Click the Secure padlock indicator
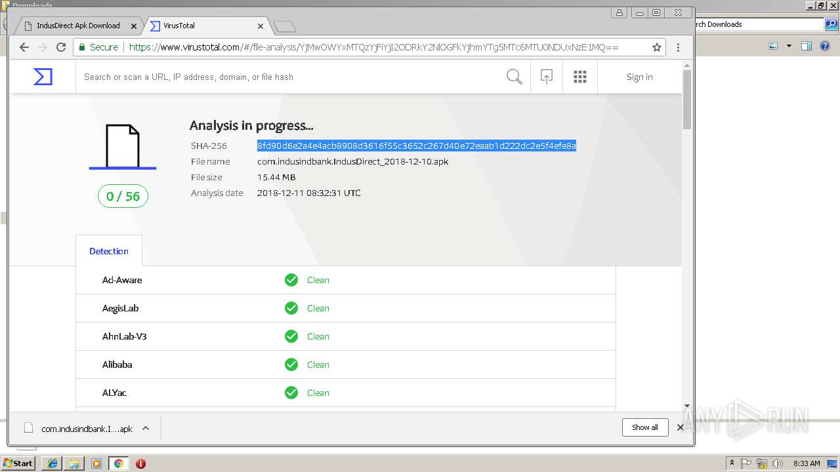 [98, 47]
